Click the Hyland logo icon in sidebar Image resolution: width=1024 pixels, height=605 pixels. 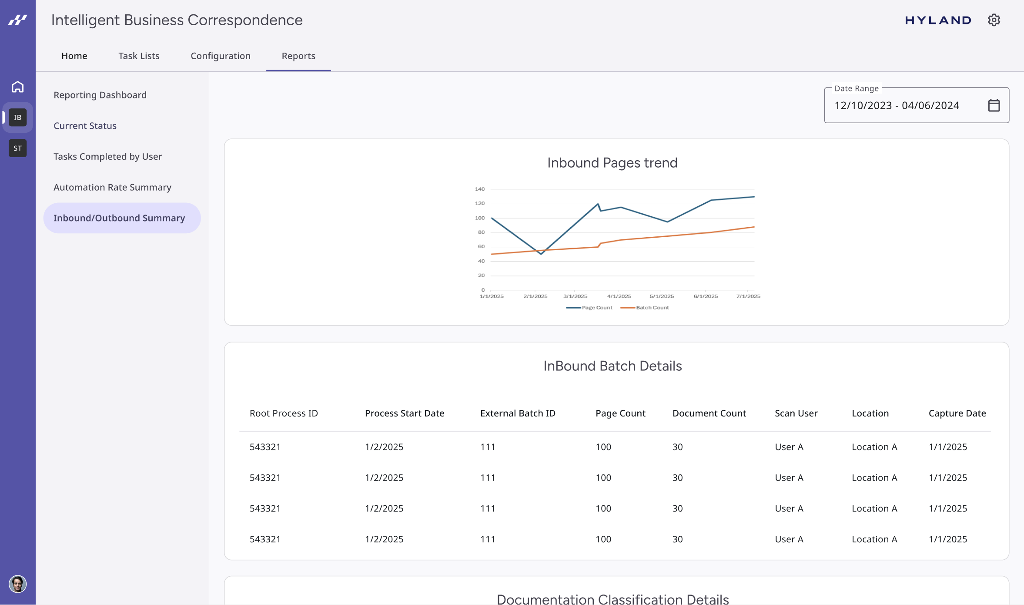(17, 20)
